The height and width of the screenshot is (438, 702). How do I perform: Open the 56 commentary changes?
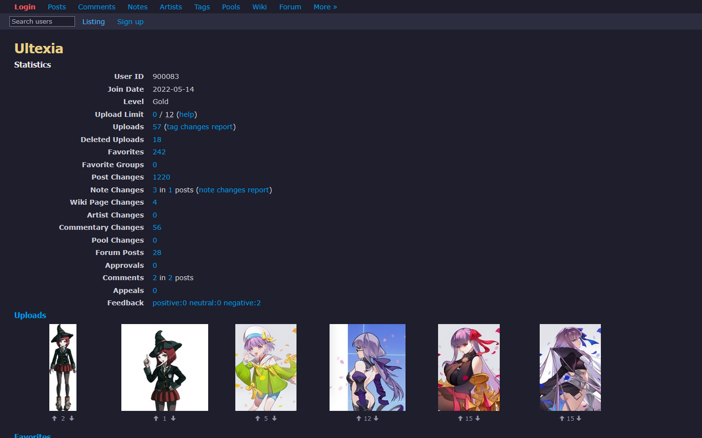pos(157,227)
